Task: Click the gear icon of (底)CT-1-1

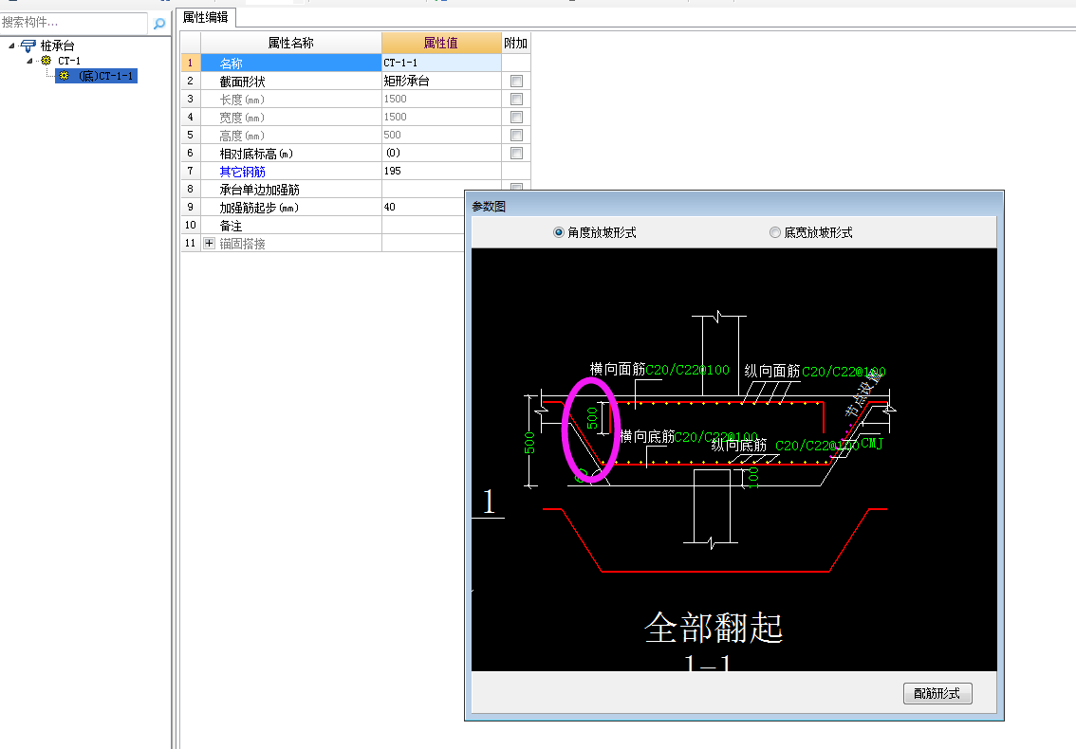Action: click(64, 76)
